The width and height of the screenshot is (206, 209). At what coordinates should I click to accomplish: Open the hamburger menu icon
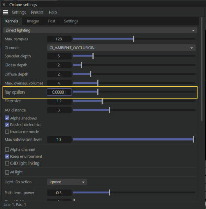coord(6,13)
